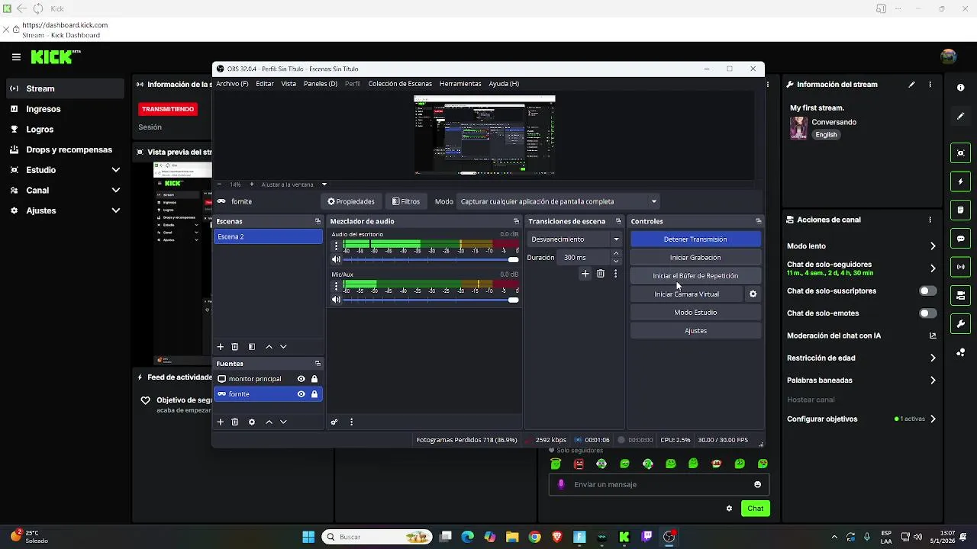The image size is (977, 549).
Task: Open virtual camera settings gear
Action: [x=753, y=294]
